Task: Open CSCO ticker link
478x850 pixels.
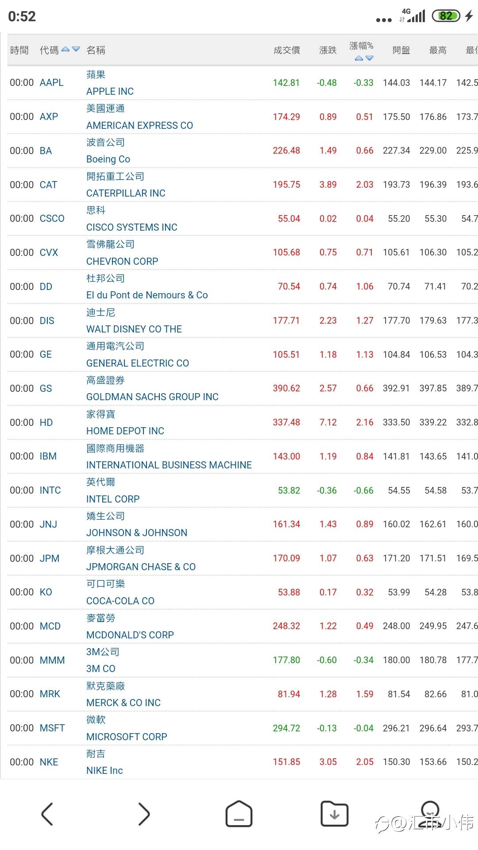Action: tap(52, 219)
